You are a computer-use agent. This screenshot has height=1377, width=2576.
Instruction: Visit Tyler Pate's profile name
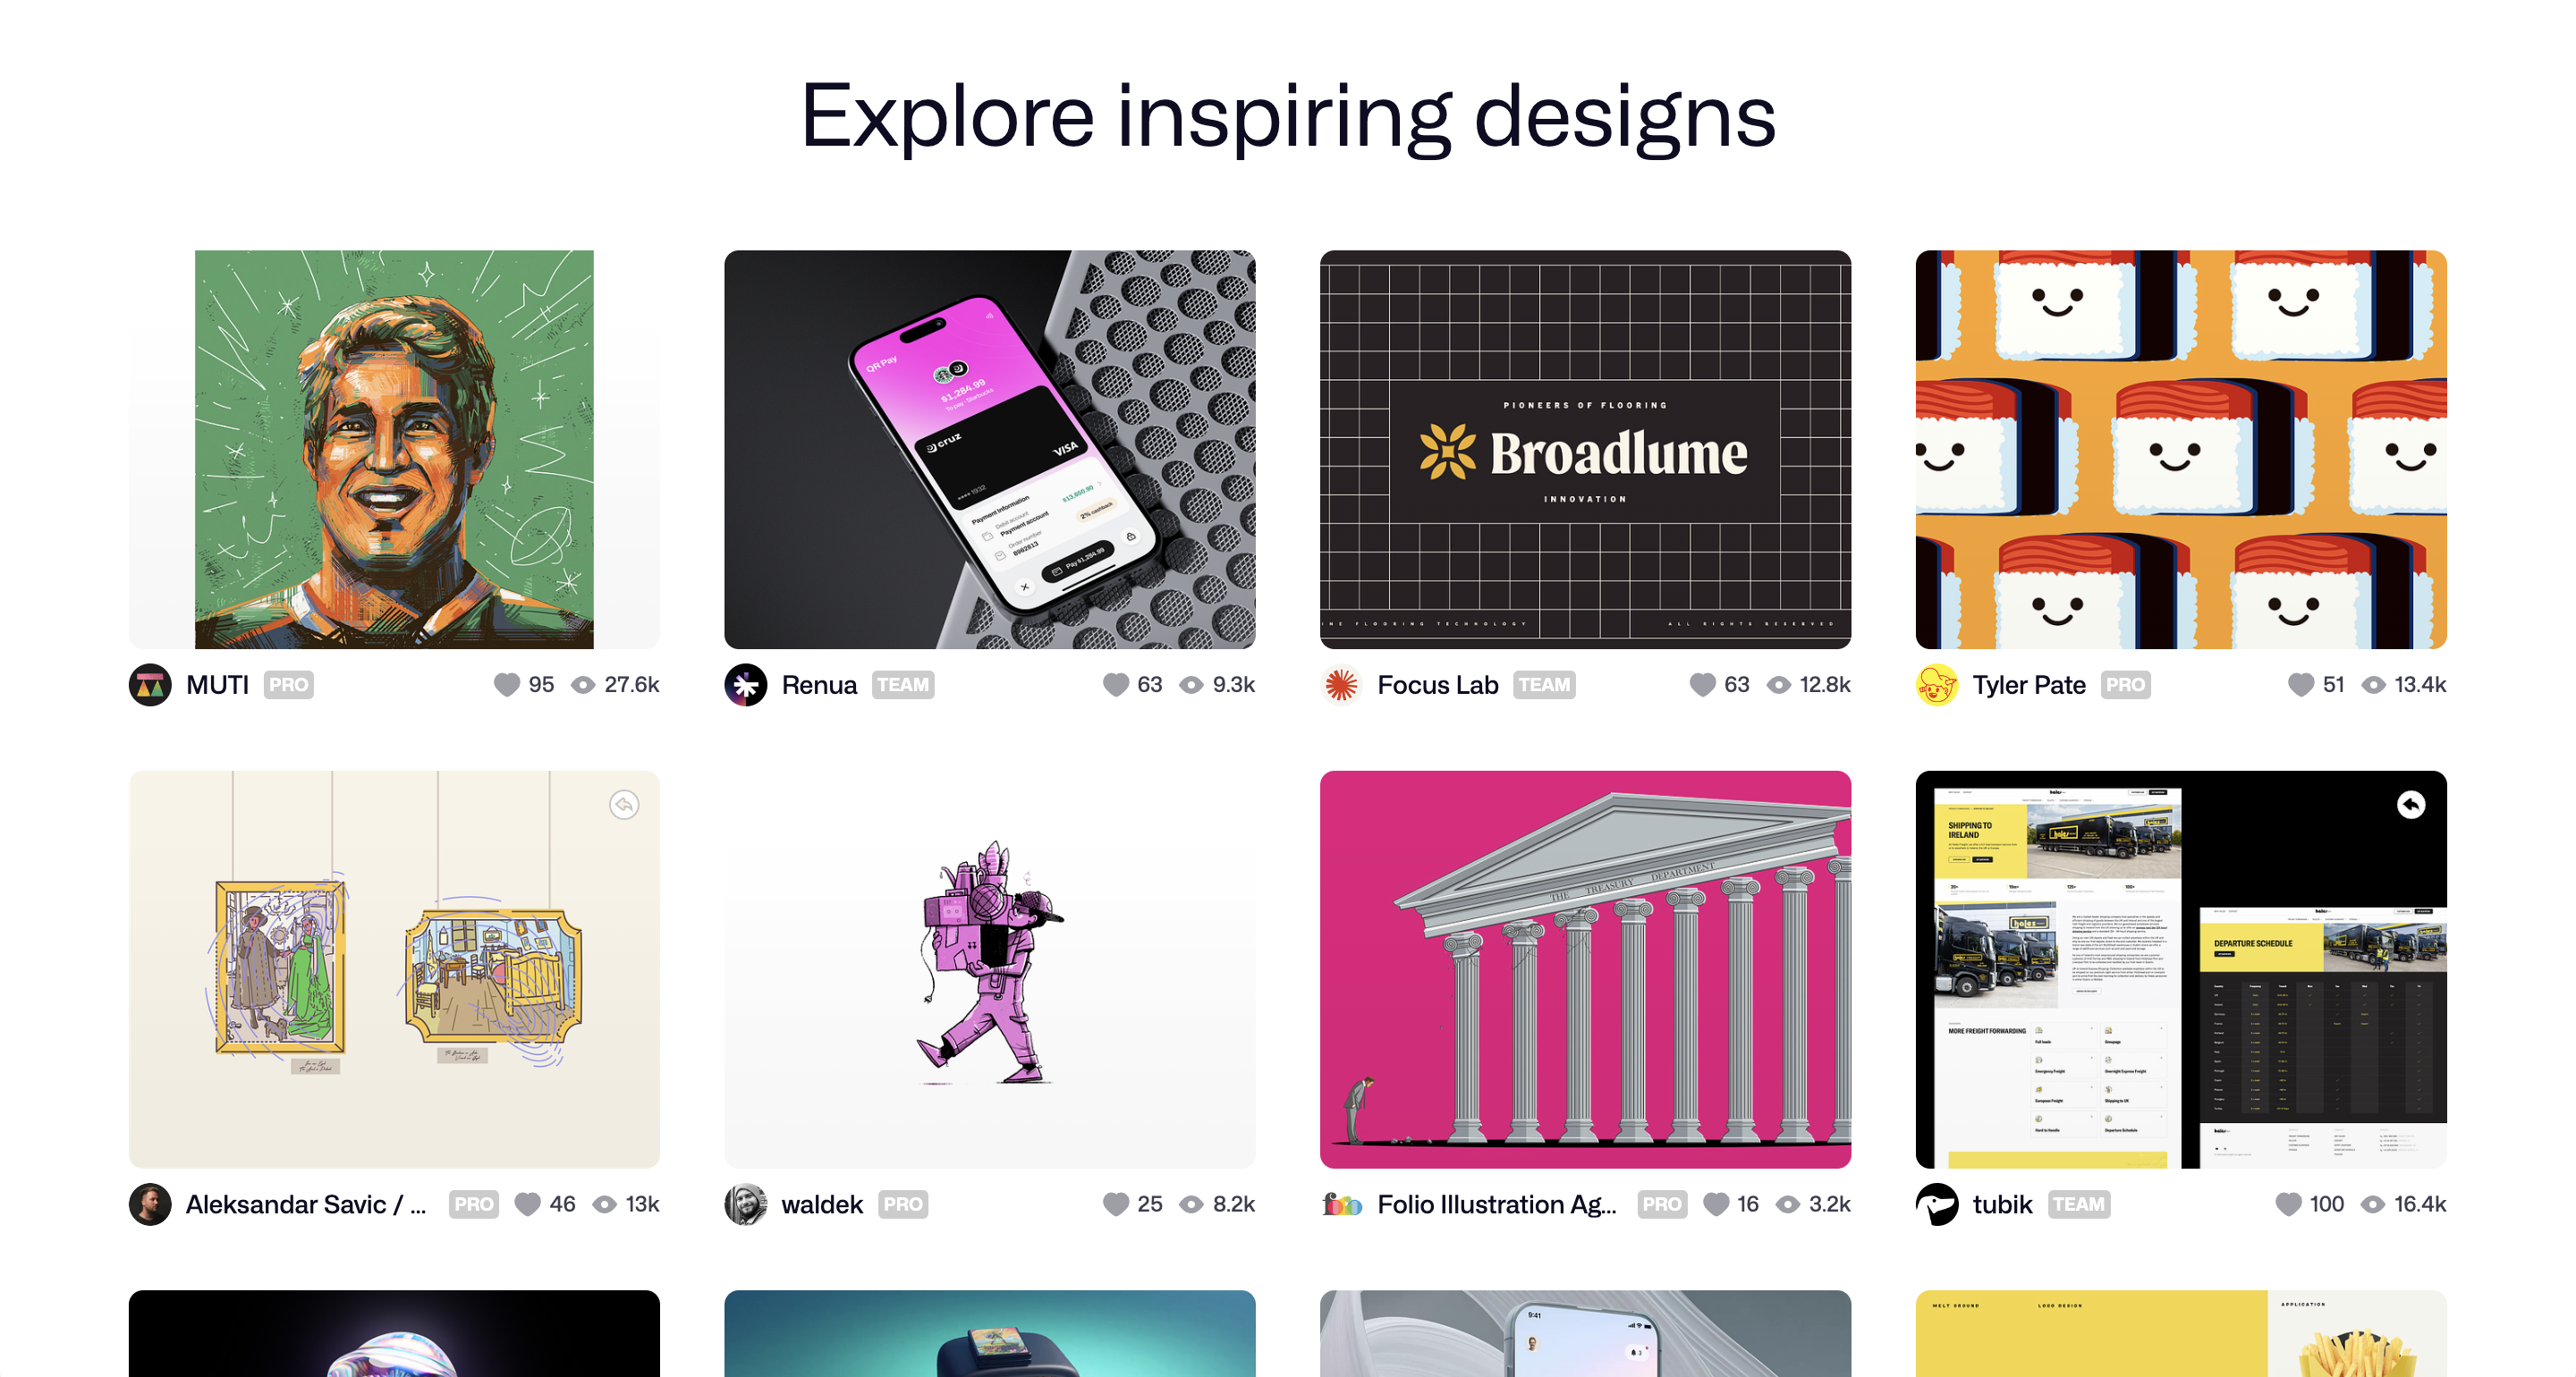(2029, 685)
